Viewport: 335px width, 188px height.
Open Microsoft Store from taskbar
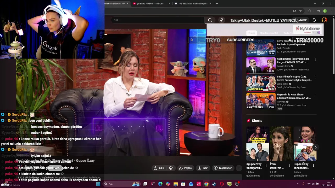tap(183, 184)
